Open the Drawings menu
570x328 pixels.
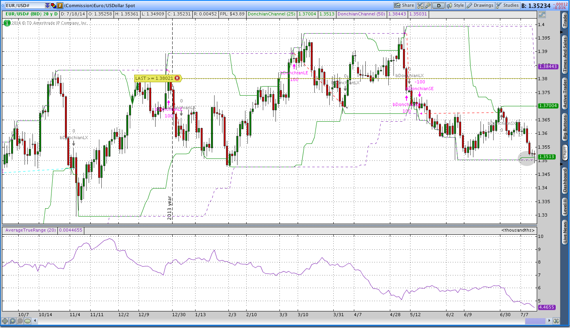pyautogui.click(x=480, y=6)
